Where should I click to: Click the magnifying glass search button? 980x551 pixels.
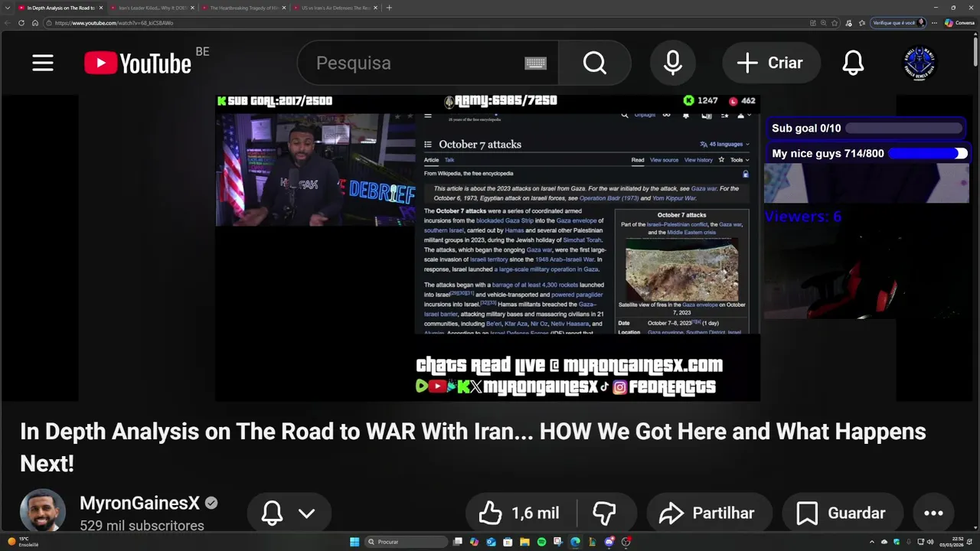coord(594,63)
